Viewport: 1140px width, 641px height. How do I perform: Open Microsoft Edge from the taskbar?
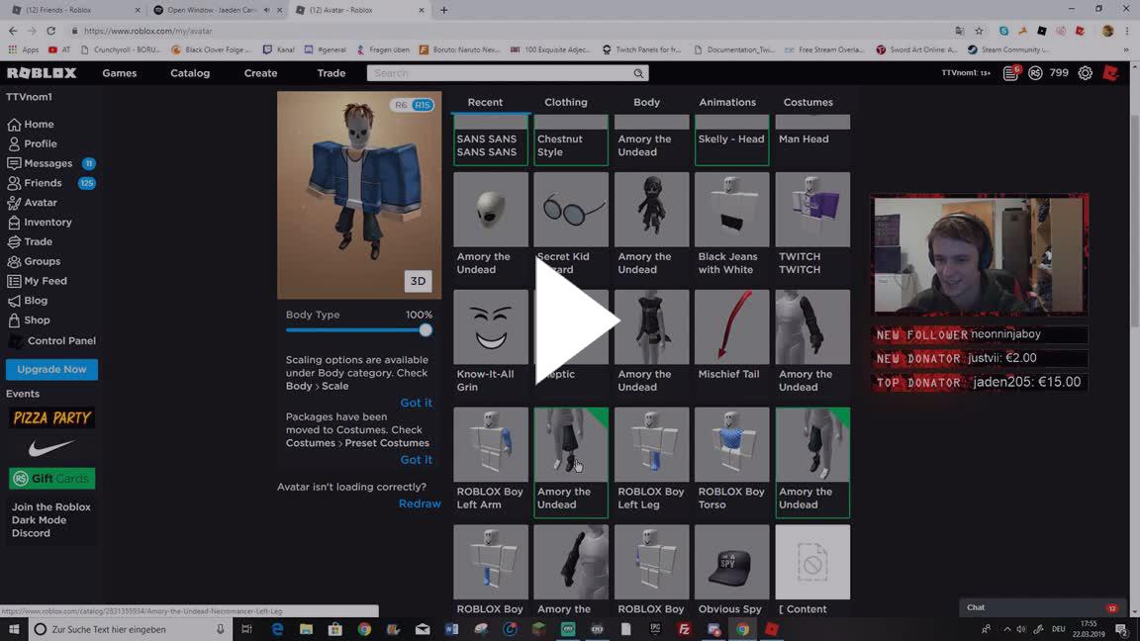[x=277, y=629]
